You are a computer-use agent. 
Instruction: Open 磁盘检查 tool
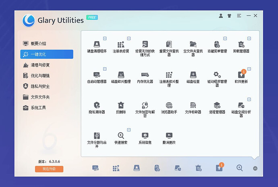193,77
